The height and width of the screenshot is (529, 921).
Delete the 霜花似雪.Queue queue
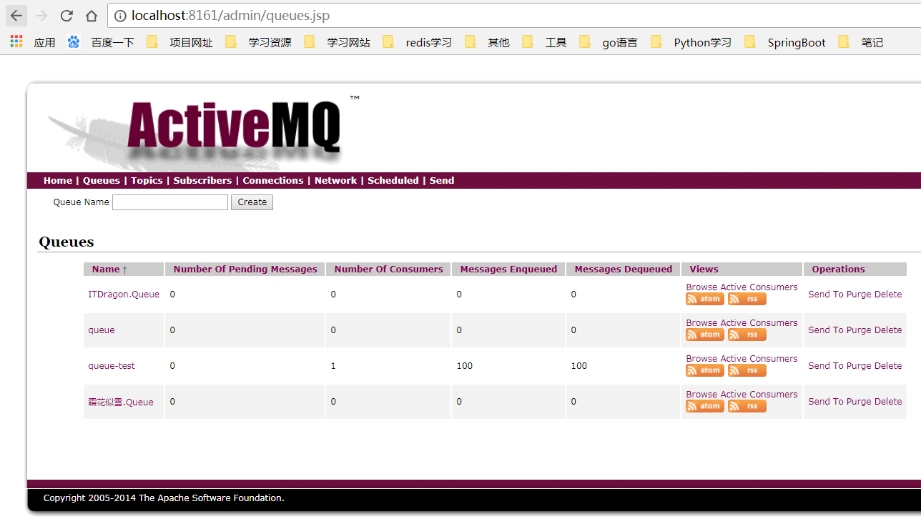888,402
